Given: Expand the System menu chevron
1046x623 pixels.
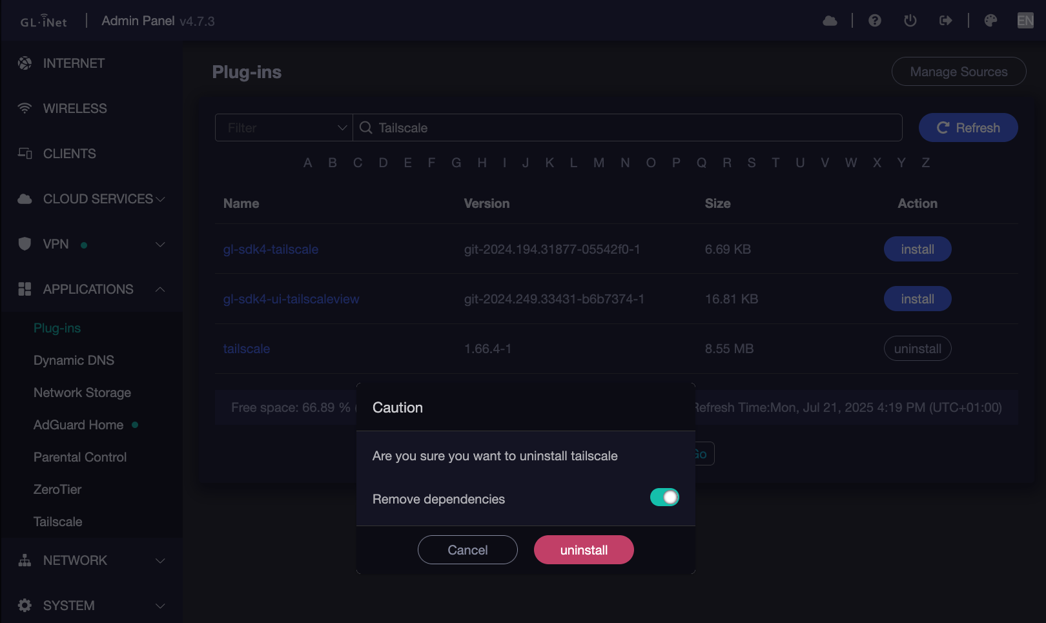Looking at the screenshot, I should tap(161, 606).
